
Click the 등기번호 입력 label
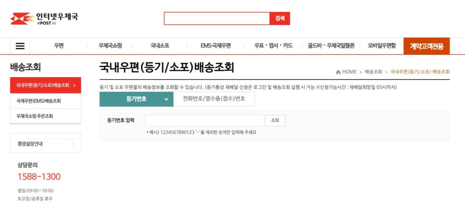pyautogui.click(x=121, y=120)
